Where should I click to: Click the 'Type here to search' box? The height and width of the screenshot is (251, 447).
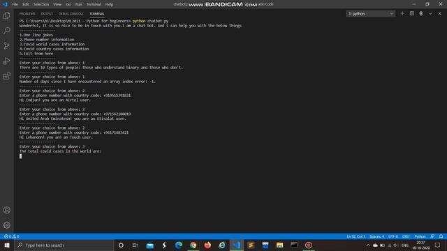pos(64,245)
